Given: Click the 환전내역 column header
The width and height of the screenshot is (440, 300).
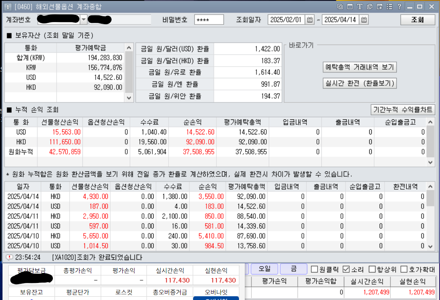Looking at the screenshot, I should [x=405, y=186].
